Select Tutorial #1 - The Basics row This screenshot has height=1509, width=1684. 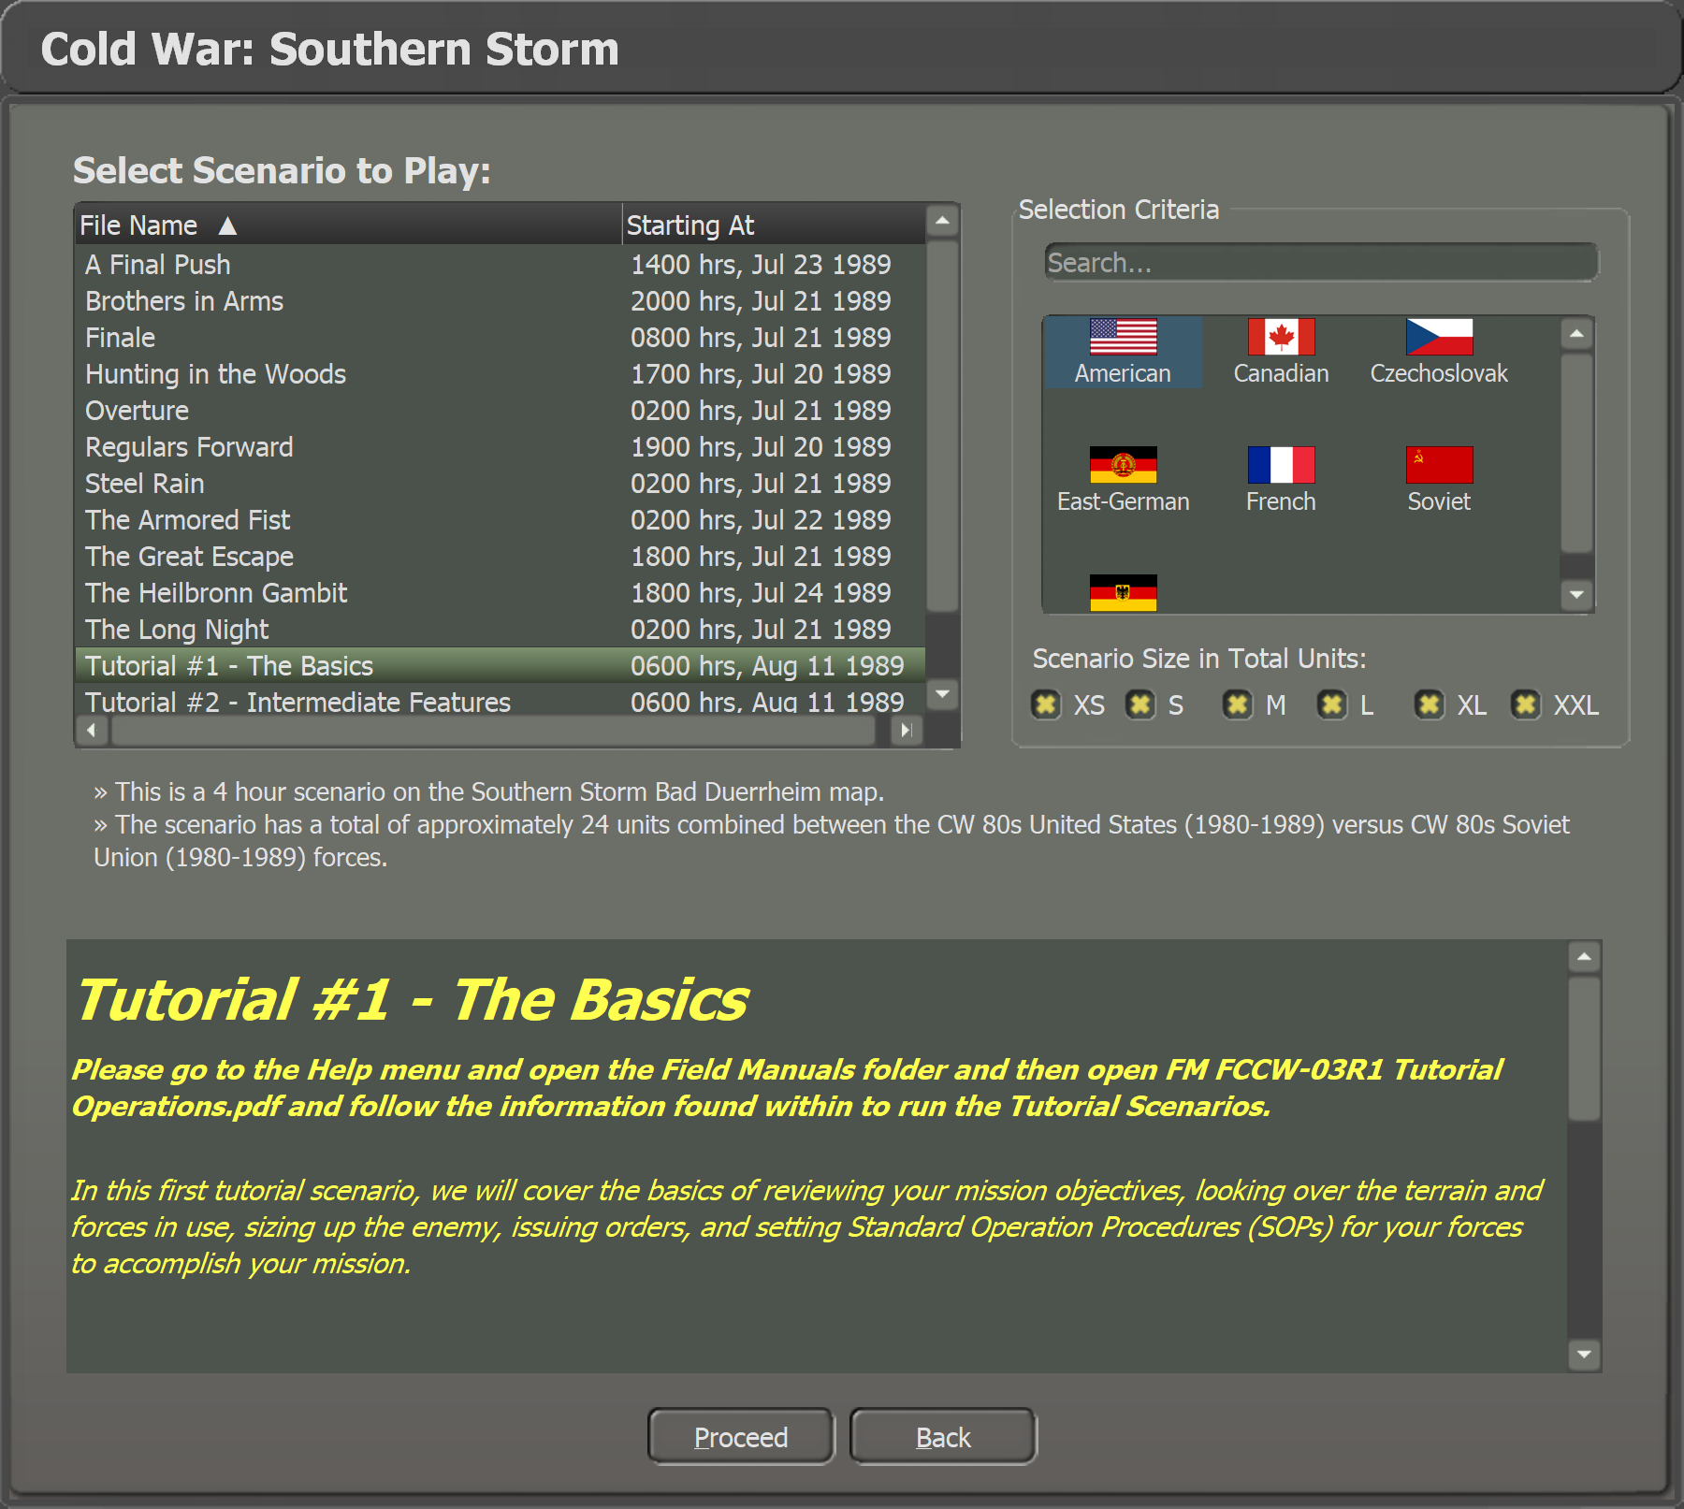tap(501, 666)
